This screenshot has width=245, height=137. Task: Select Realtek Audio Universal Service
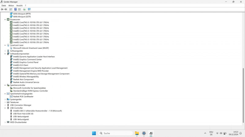[x=26, y=82]
